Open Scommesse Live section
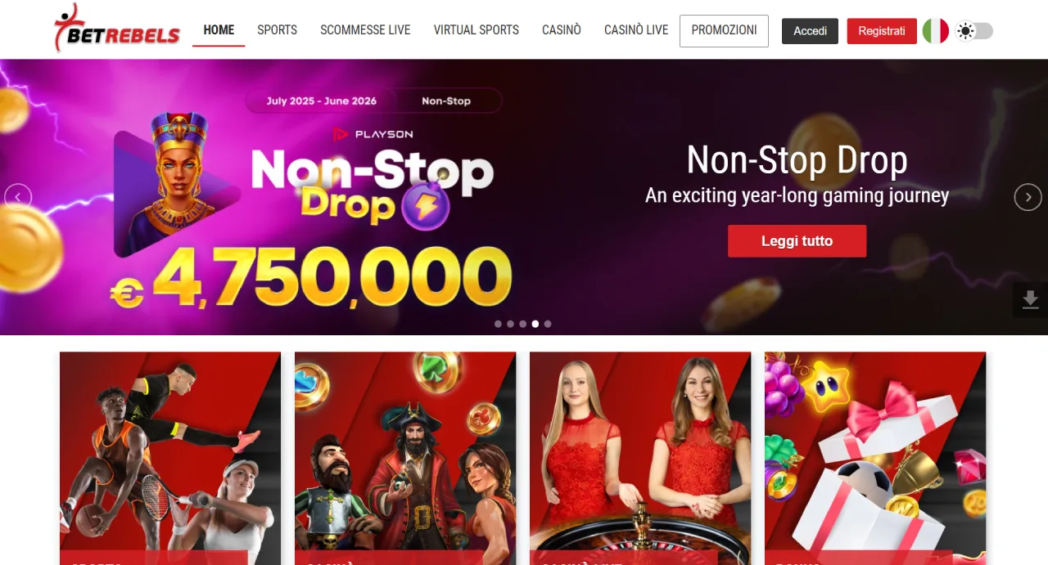 click(365, 30)
